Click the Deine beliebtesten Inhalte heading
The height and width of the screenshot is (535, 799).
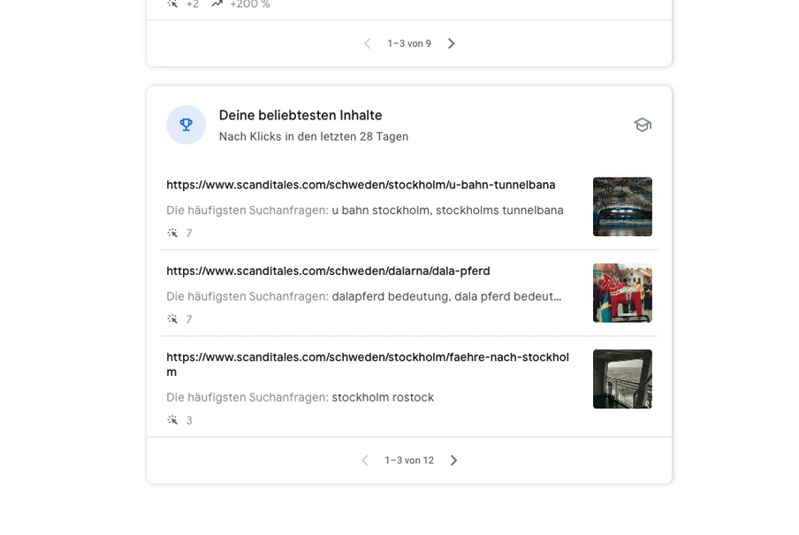[x=301, y=116]
